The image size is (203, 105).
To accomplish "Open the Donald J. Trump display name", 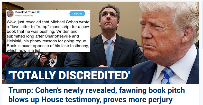I will (26, 12).
